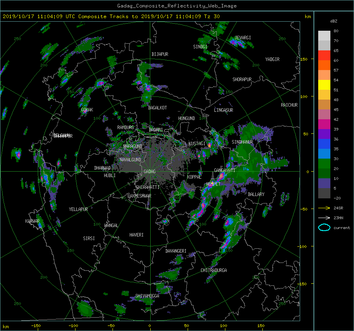
Task: Select the orange dBZ swatch below 60
Action: (324, 65)
